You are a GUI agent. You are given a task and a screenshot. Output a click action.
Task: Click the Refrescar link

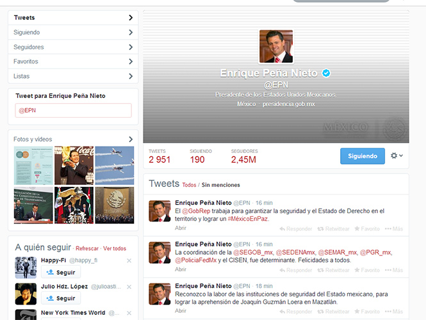(87, 248)
